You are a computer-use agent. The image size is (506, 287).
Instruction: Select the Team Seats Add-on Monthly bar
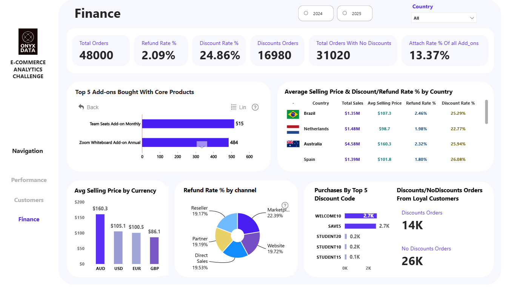pyautogui.click(x=188, y=124)
